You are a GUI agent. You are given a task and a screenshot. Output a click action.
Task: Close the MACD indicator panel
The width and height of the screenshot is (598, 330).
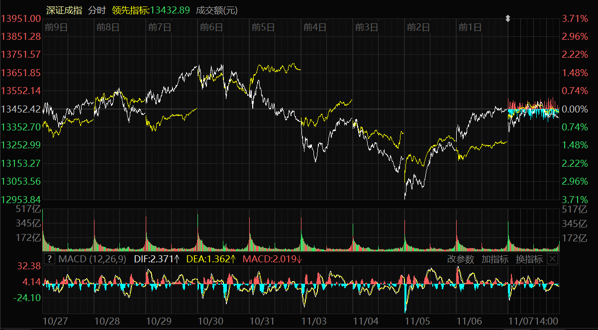(552, 259)
